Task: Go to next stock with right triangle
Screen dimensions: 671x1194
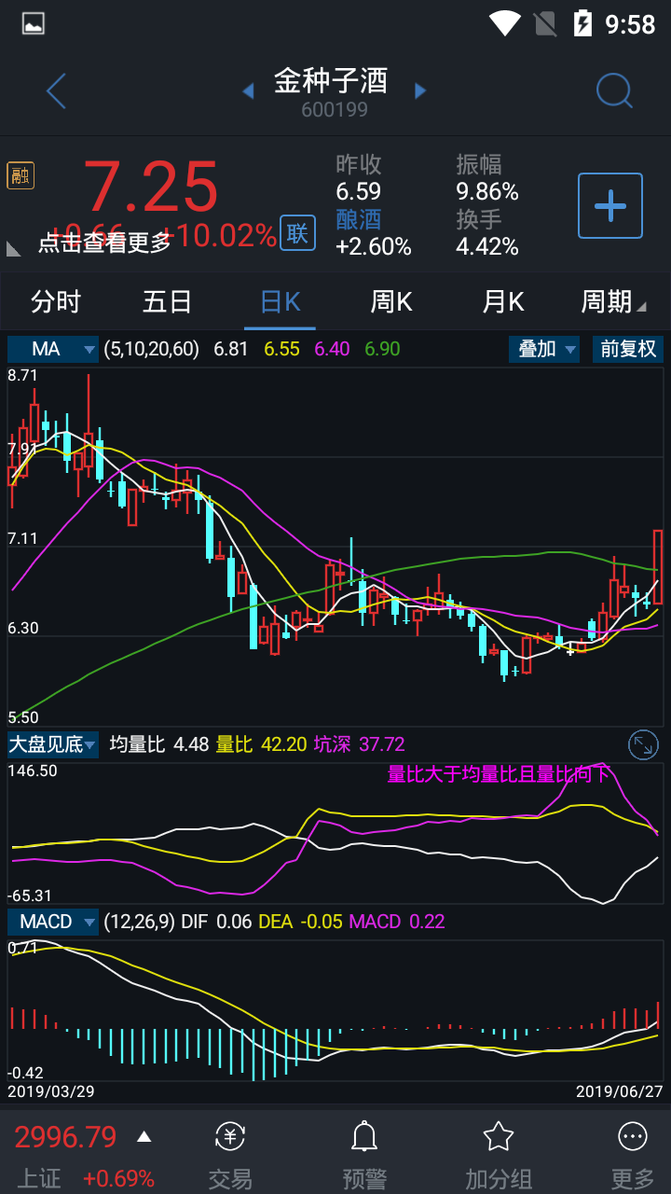Action: (x=420, y=90)
